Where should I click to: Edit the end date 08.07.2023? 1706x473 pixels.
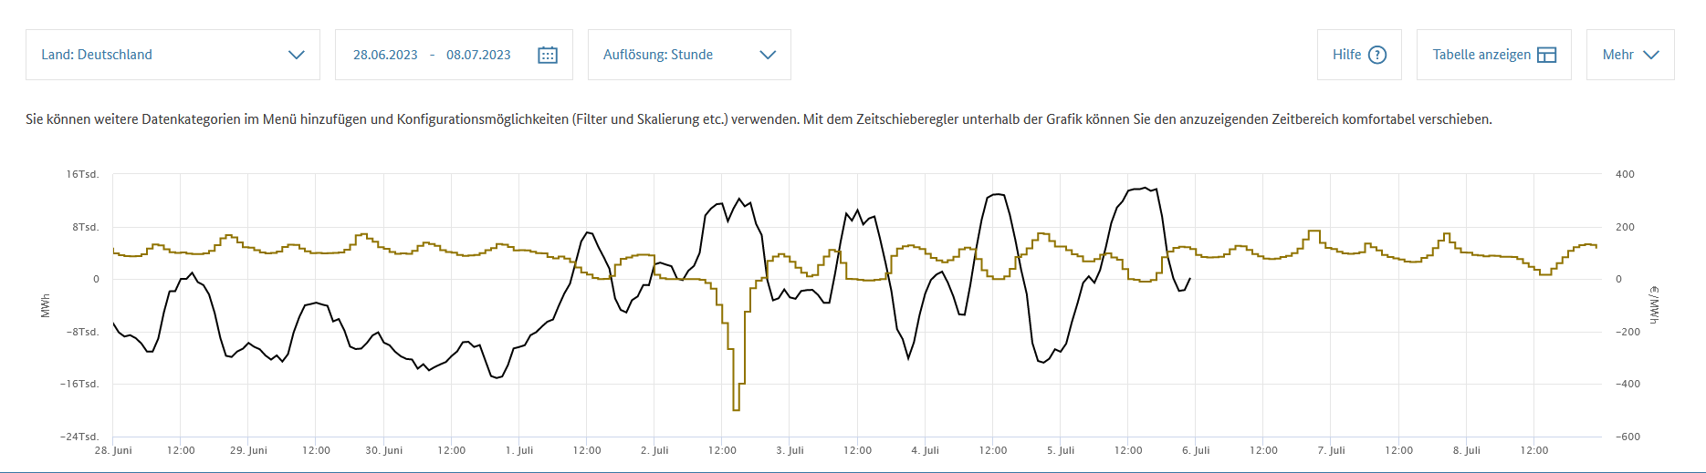[478, 55]
